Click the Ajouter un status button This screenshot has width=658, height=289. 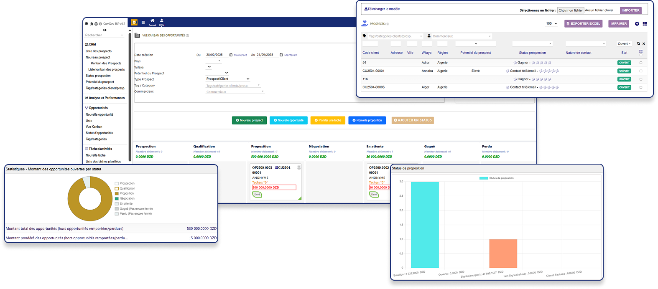pyautogui.click(x=413, y=120)
